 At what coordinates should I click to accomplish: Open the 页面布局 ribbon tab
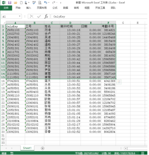click(x=42, y=8)
